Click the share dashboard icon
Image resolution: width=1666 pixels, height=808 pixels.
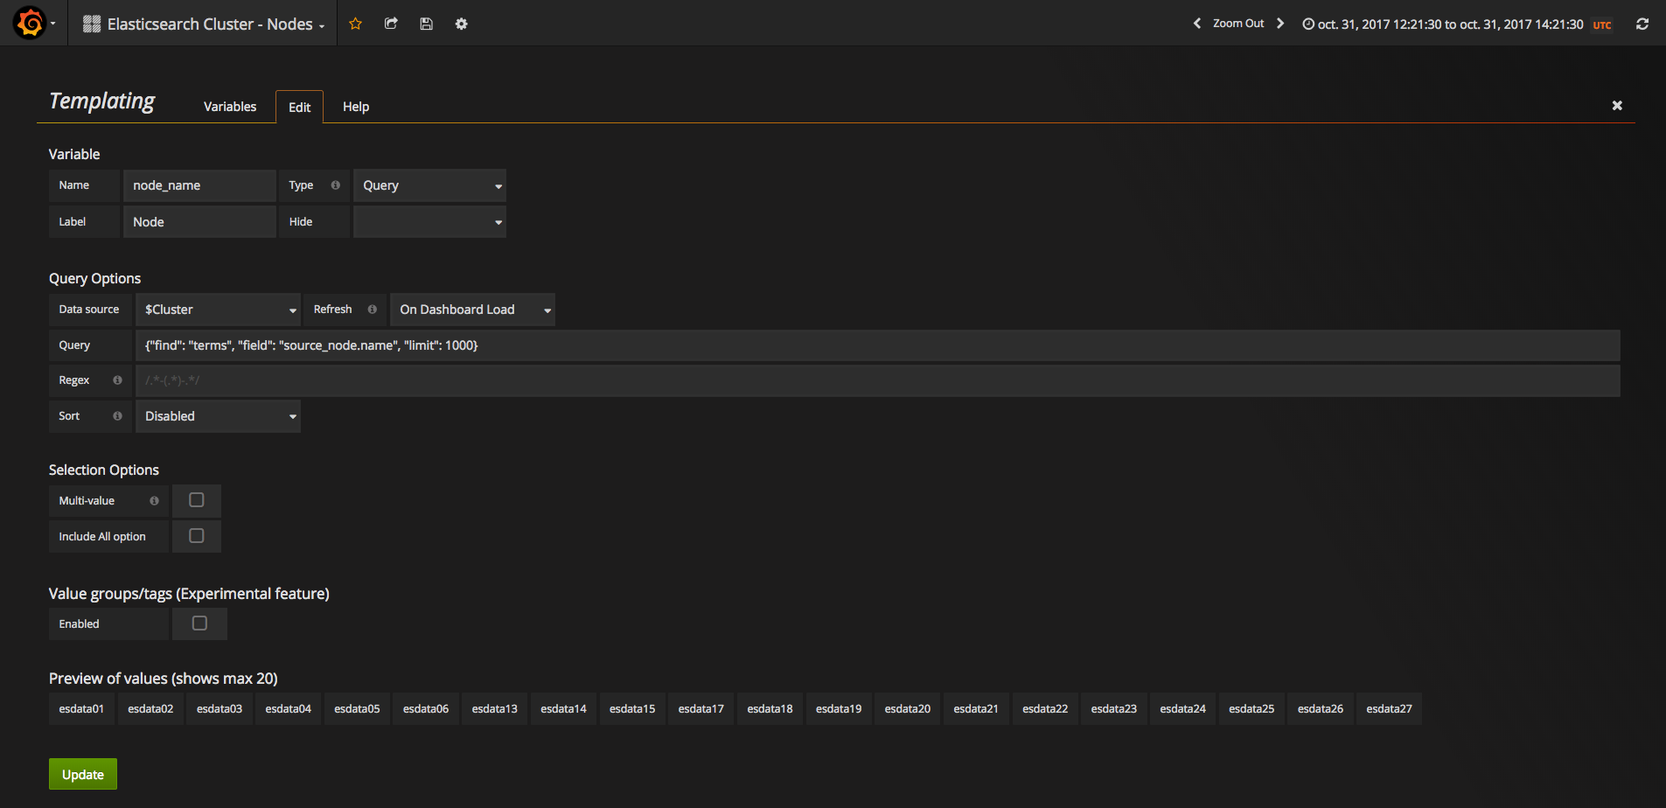pyautogui.click(x=391, y=24)
